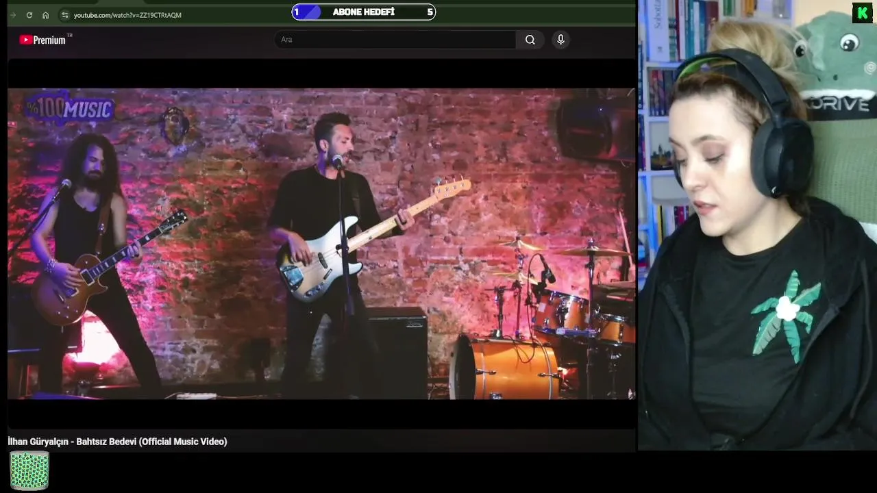Focus the 'Ara' search box

395,40
